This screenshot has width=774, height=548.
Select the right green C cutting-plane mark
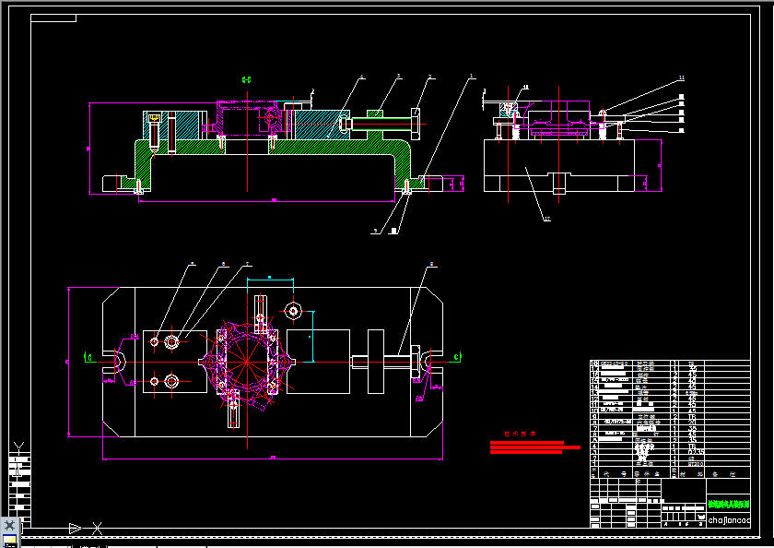[x=457, y=357]
